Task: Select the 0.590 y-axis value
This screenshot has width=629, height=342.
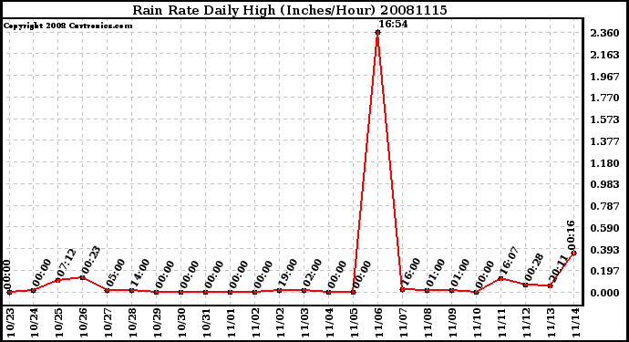Action: click(604, 228)
